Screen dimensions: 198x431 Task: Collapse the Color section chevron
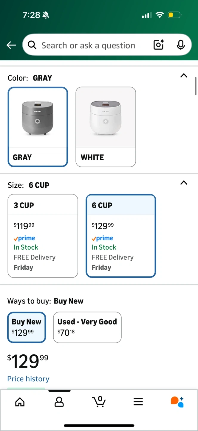tap(184, 76)
